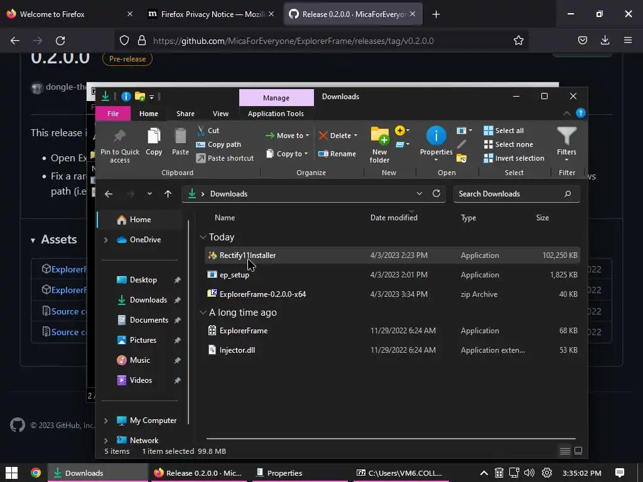The image size is (643, 482).
Task: Select ExplorerFrame-0.2.0.0-x64 zip archive
Action: tap(392, 294)
